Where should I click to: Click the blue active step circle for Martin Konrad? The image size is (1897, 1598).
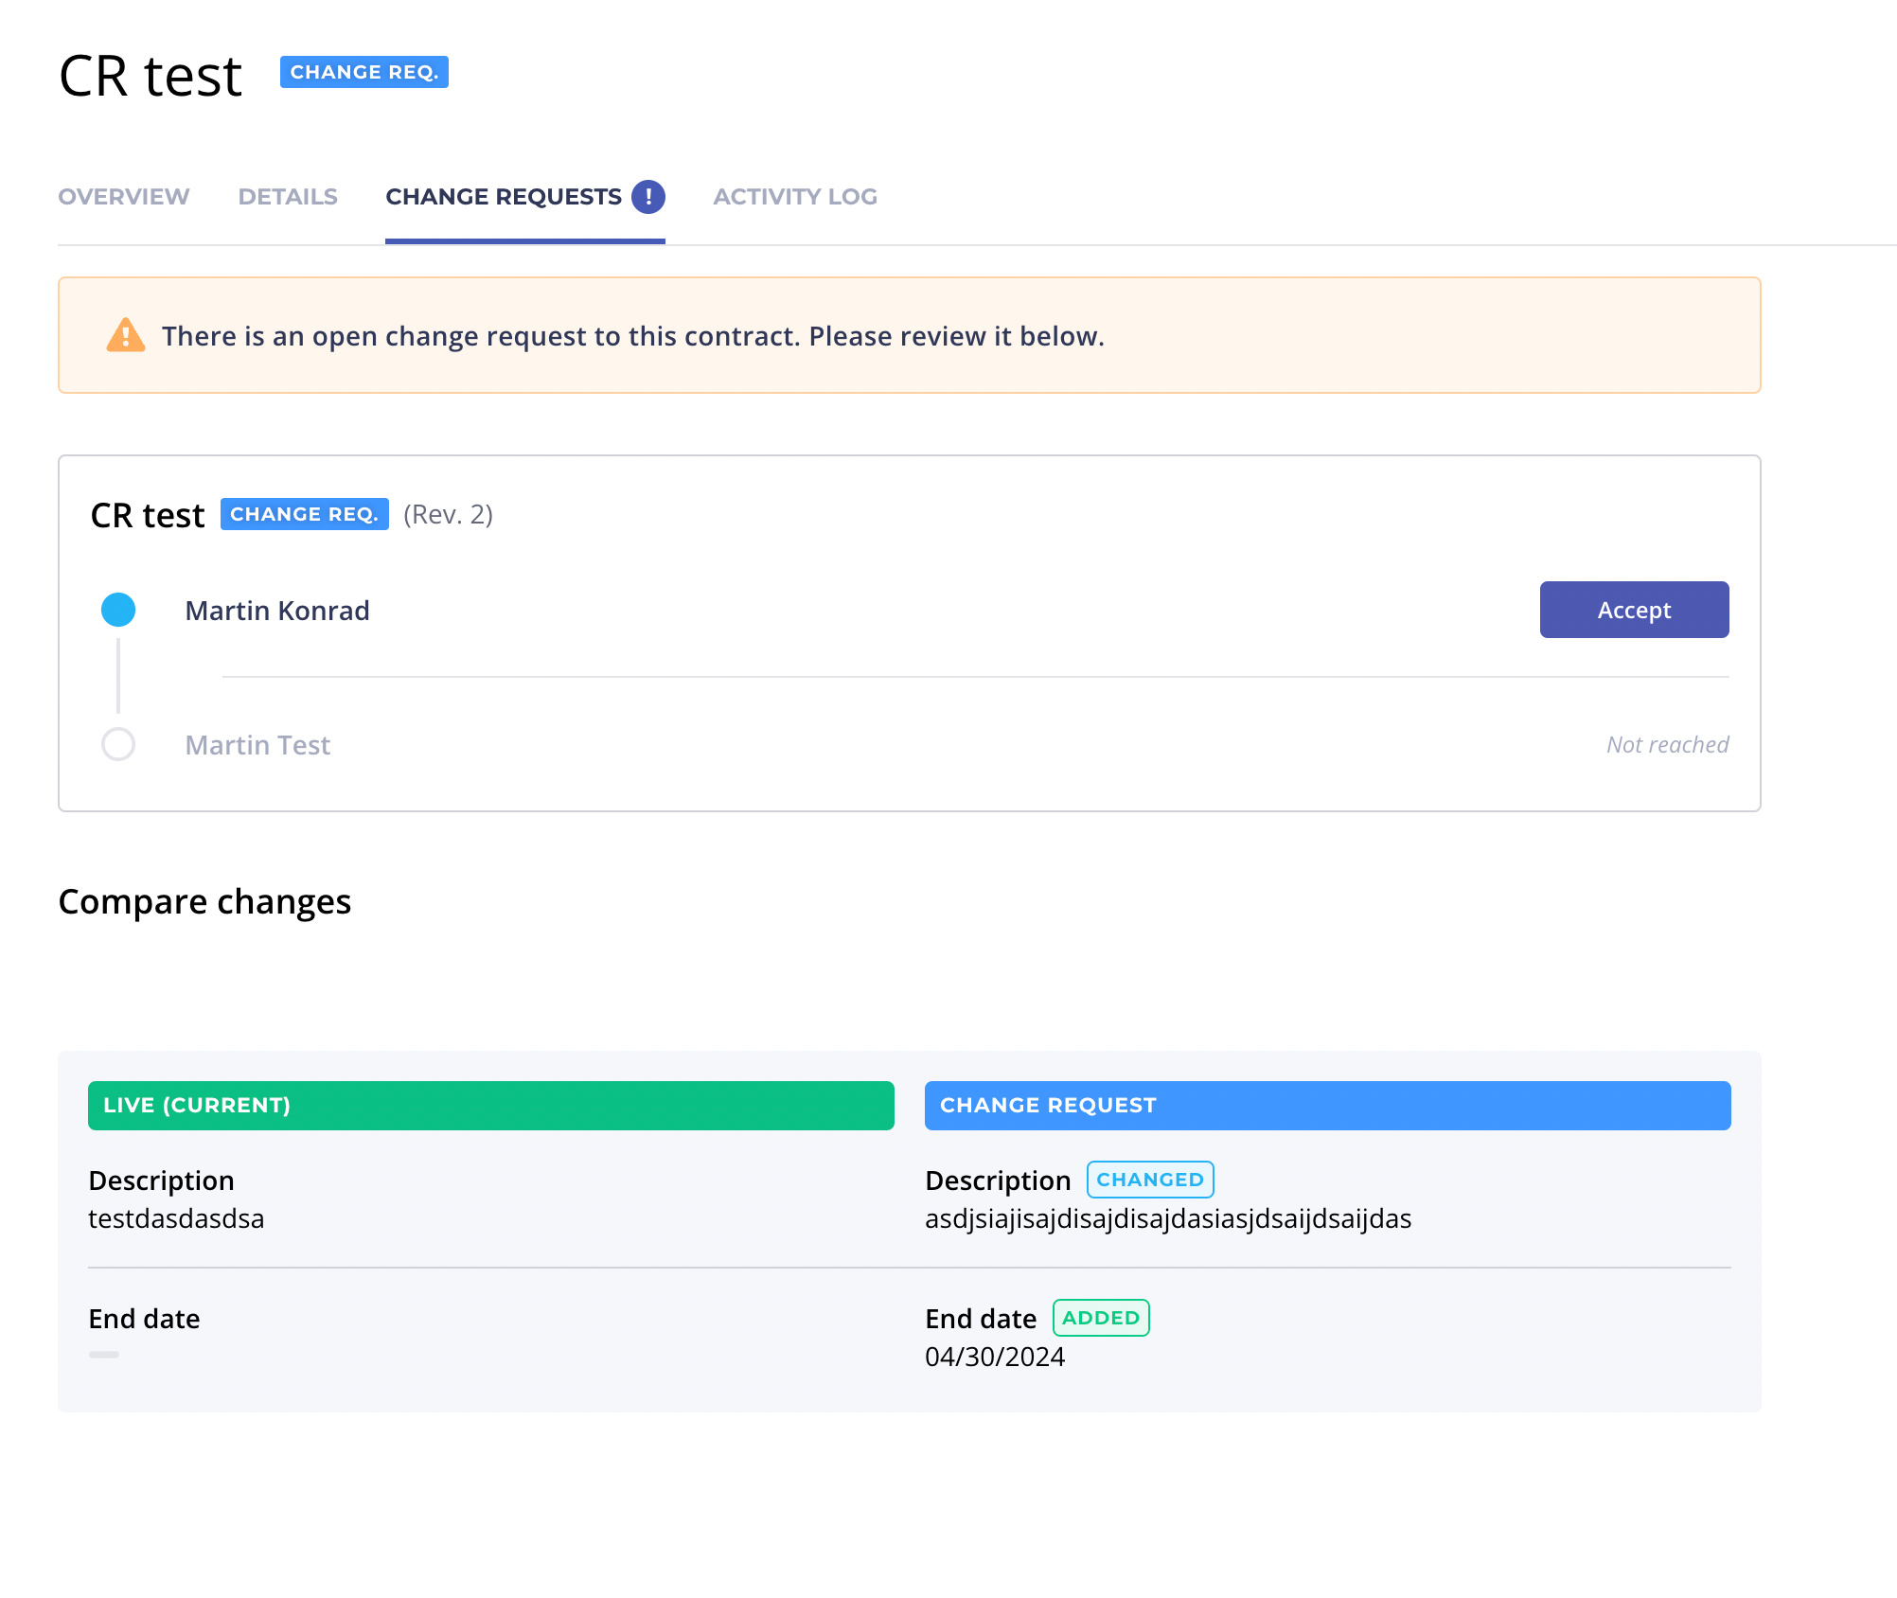118,610
